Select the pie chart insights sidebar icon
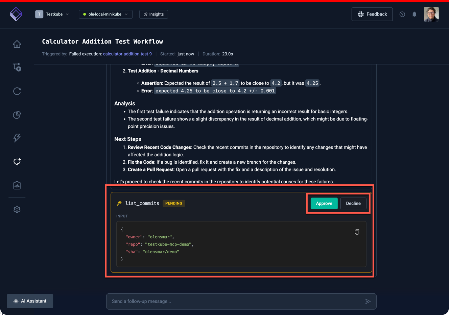This screenshot has width=449, height=315. [17, 115]
